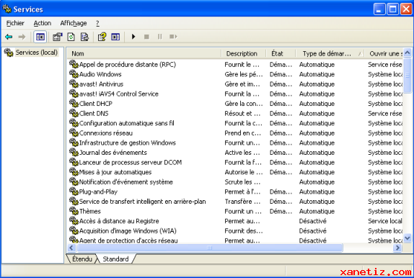Screen dimensions: 414x278
Task: Click gear icon of Thèmes service
Action: [74, 211]
